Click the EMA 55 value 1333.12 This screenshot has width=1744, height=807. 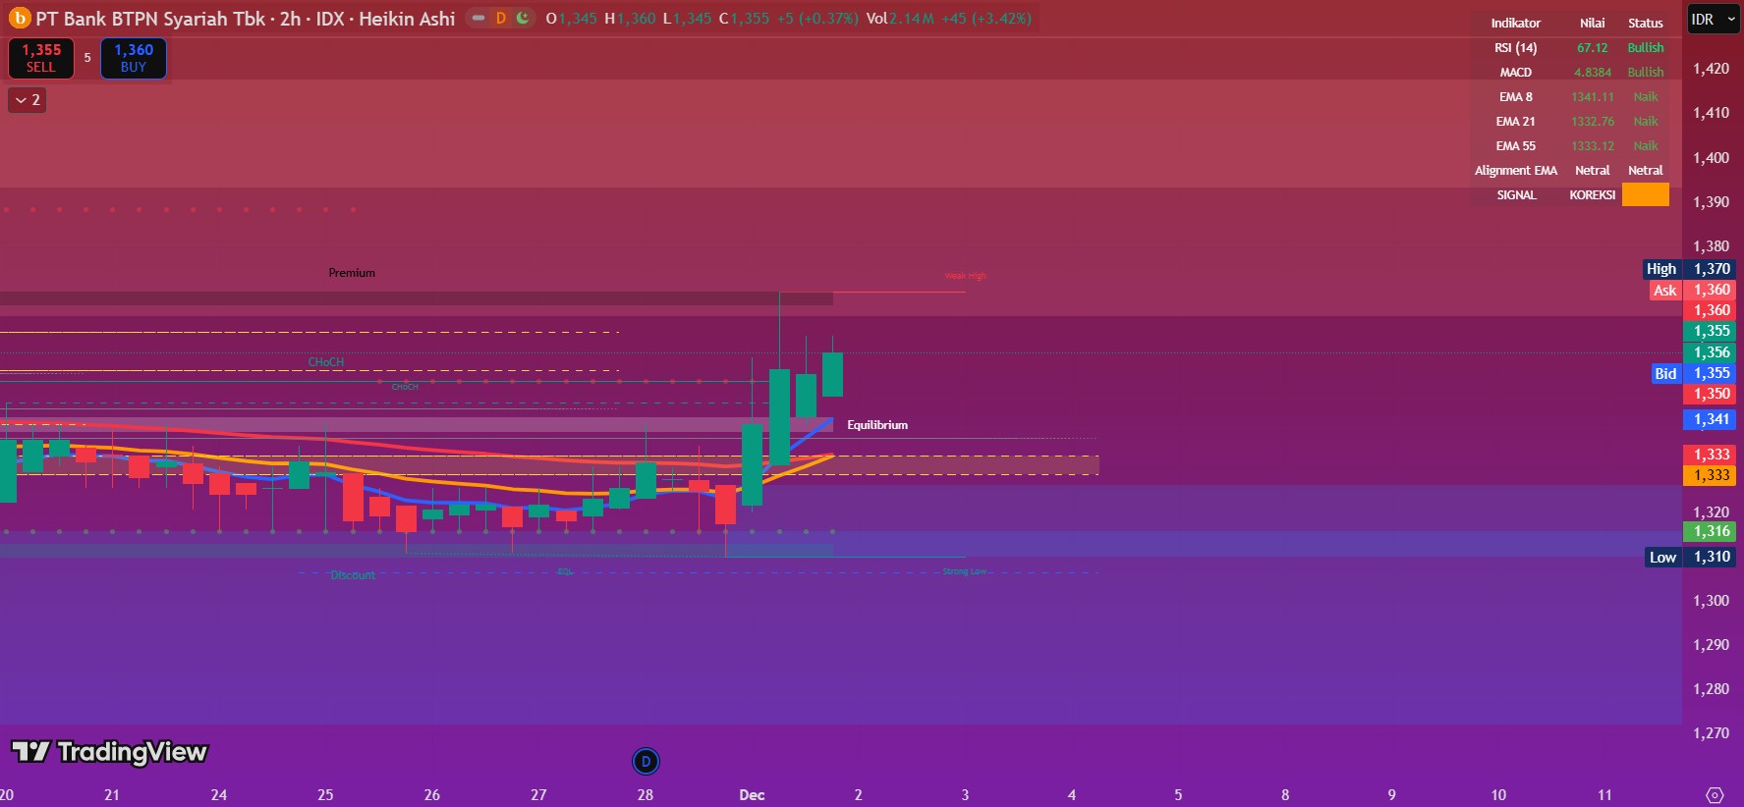(x=1593, y=146)
